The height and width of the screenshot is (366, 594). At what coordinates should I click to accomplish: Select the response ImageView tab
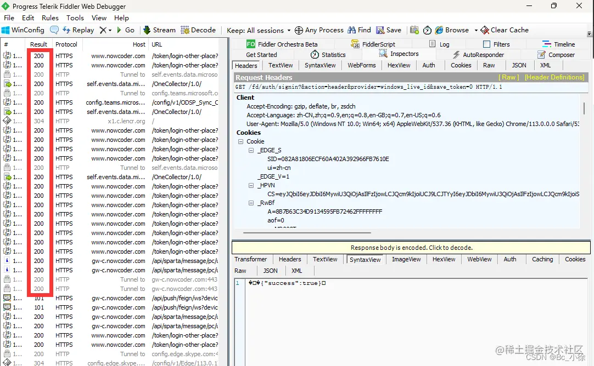tap(406, 259)
